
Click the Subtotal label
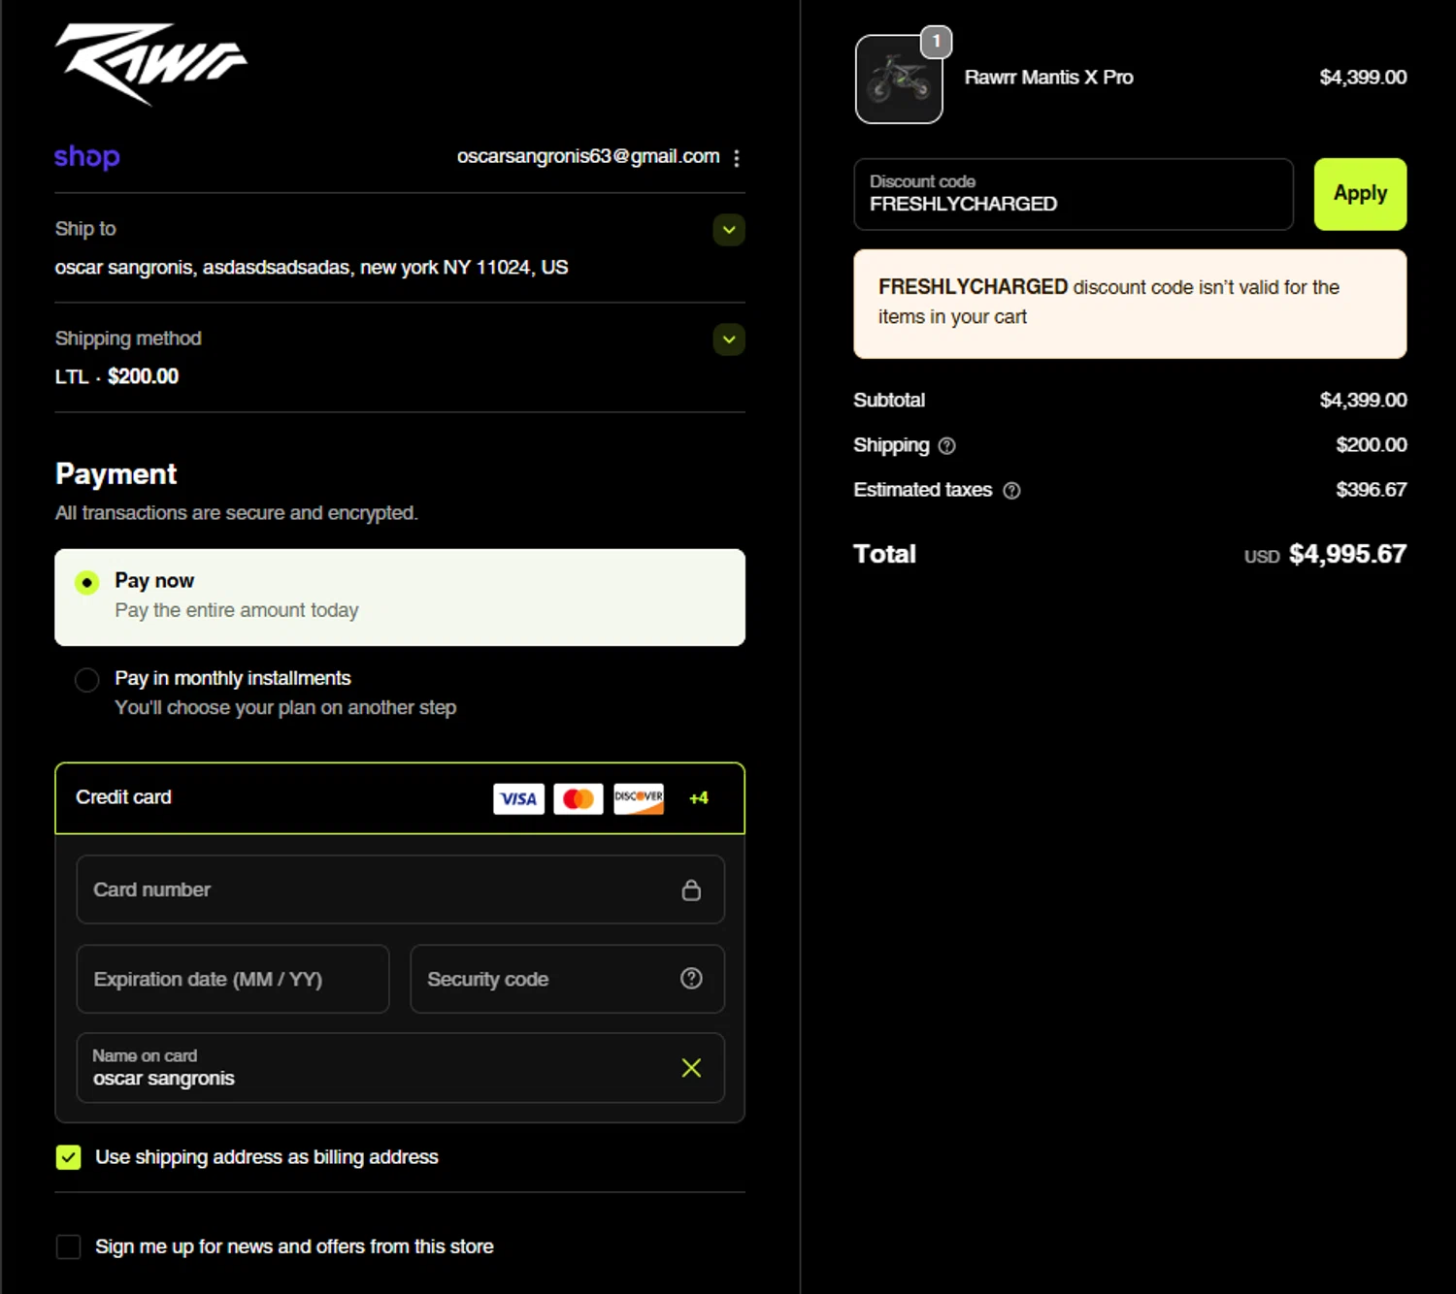(889, 401)
